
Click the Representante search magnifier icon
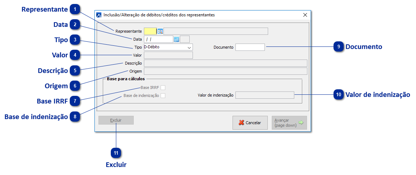(x=160, y=31)
